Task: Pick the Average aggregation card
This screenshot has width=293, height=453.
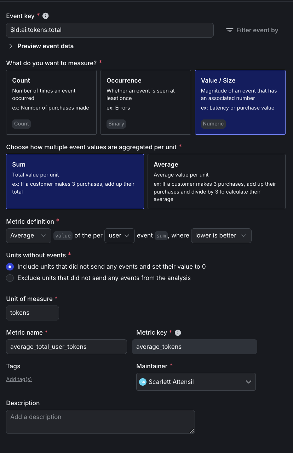Action: 216,181
